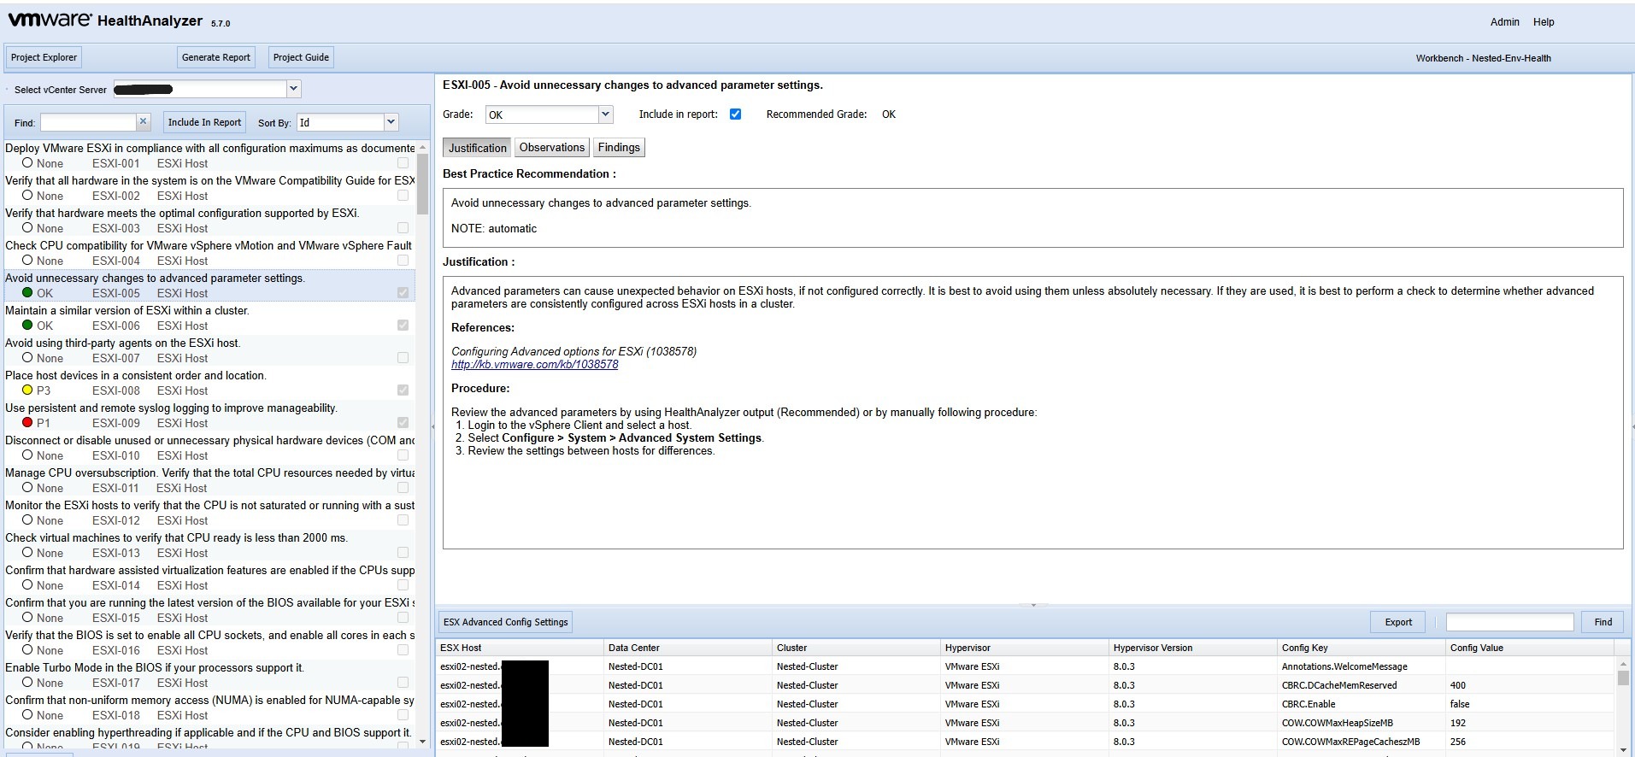Viewport: 1635px width, 757px height.
Task: Collapse the left panel with the splitter arrow
Action: point(432,426)
